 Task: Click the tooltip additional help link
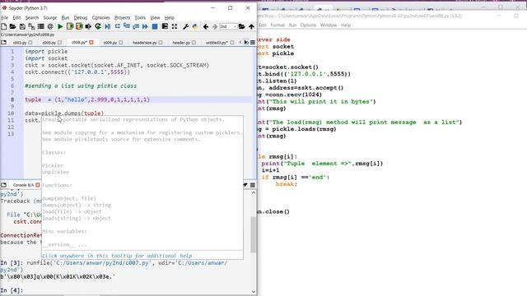(117, 256)
